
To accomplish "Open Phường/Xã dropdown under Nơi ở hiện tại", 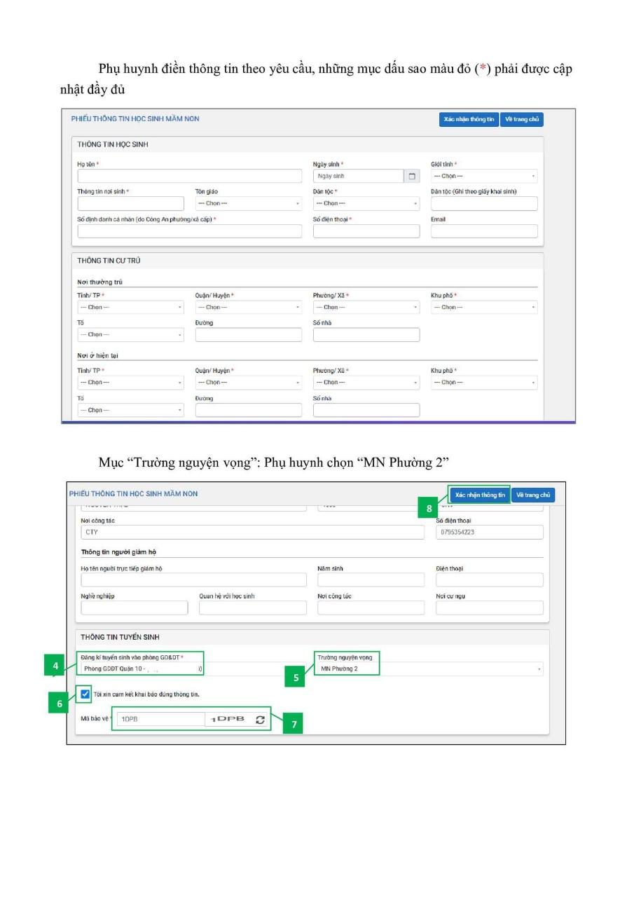I will [x=366, y=383].
